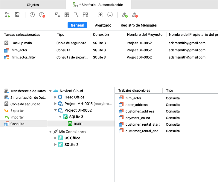Select the Backup main task row

(109, 43)
